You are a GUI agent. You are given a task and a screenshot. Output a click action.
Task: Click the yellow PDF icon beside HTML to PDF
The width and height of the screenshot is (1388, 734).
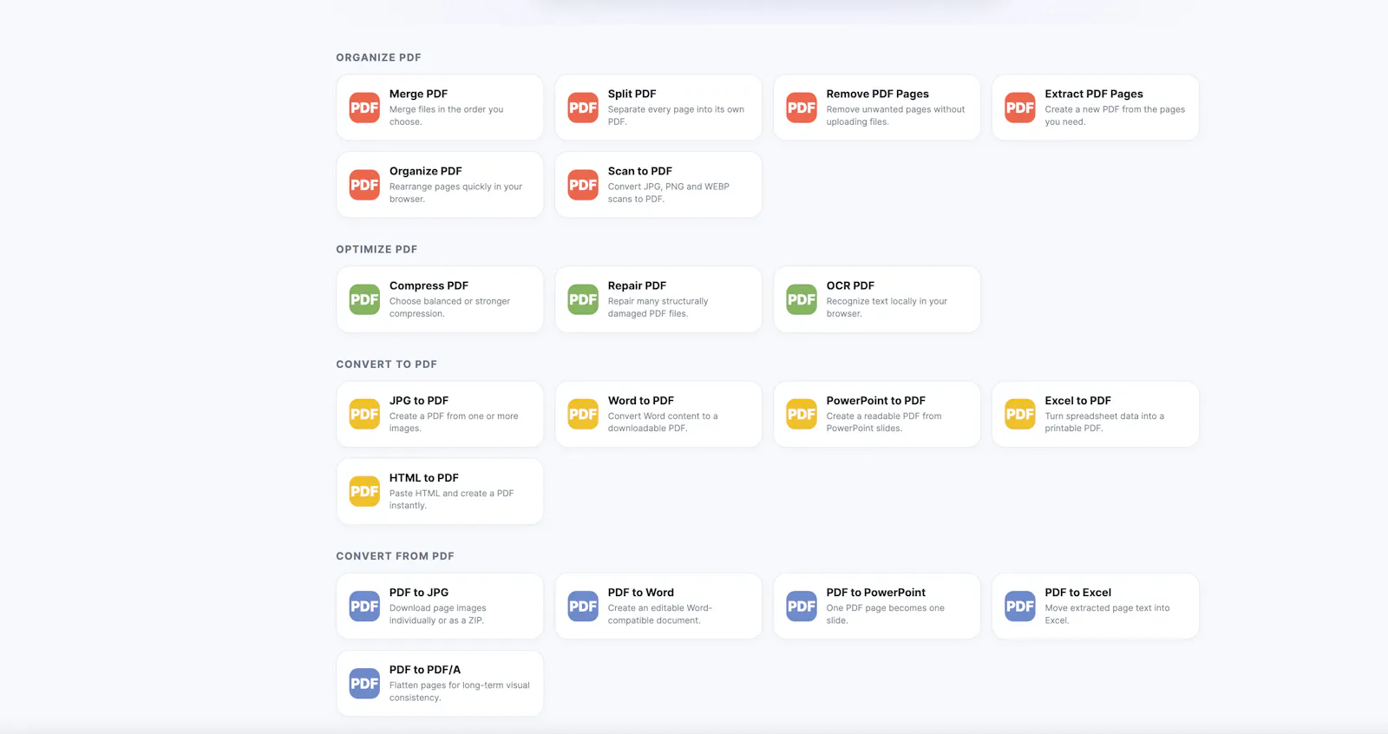pos(364,491)
